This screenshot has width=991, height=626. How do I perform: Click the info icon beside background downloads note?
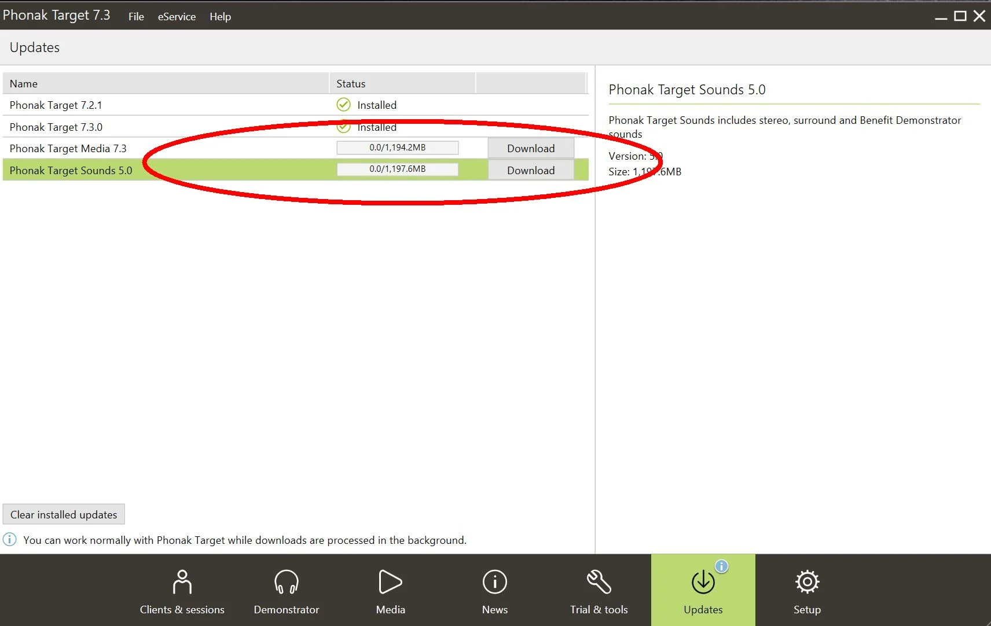coord(10,539)
